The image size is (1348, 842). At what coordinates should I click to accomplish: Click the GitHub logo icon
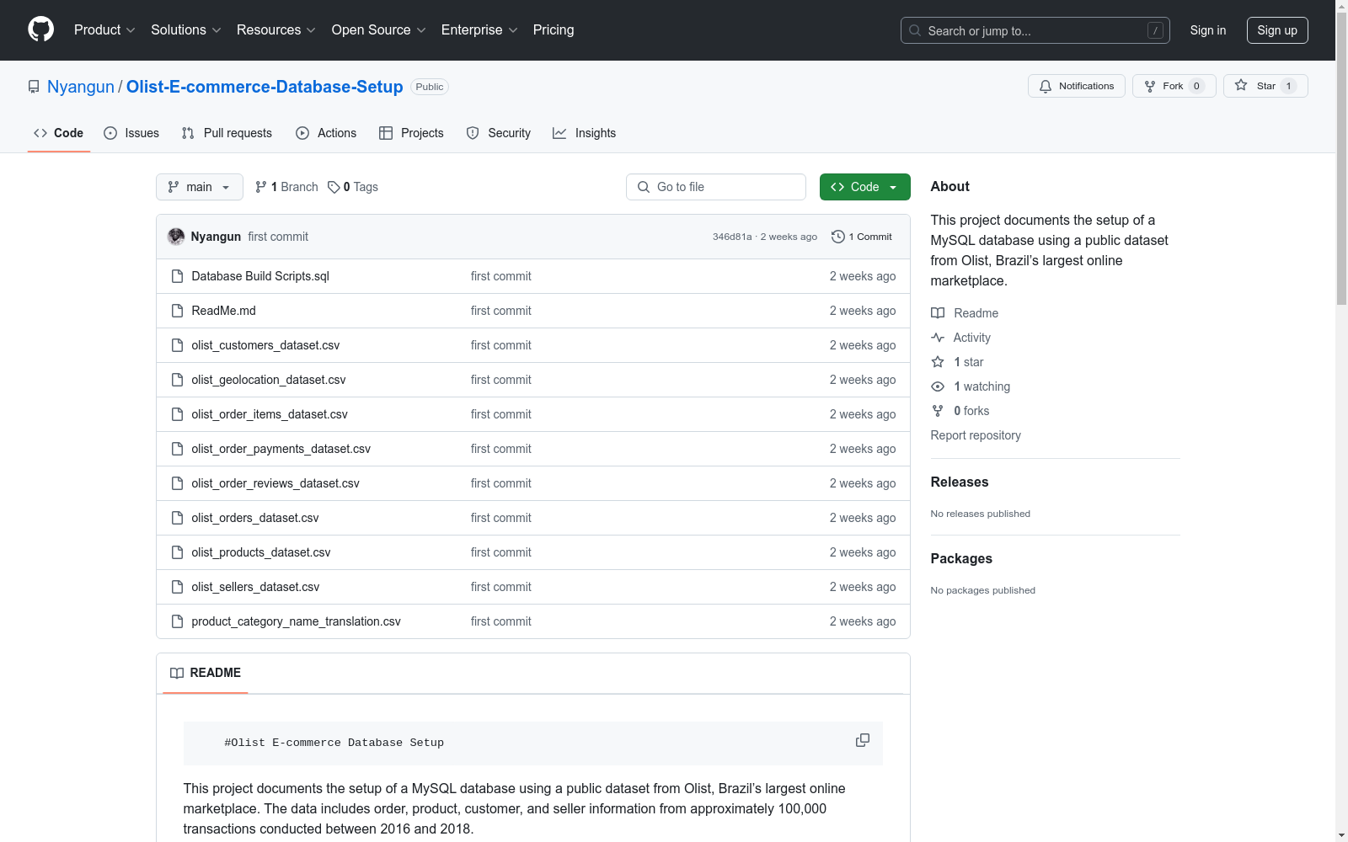coord(40,29)
